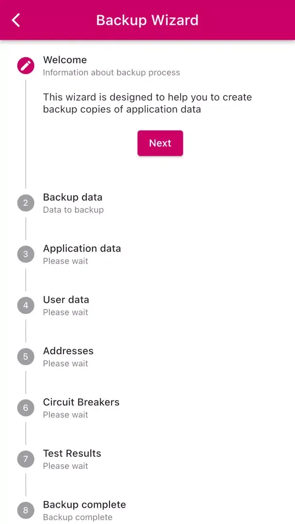Click the step 5 number circle

click(26, 356)
